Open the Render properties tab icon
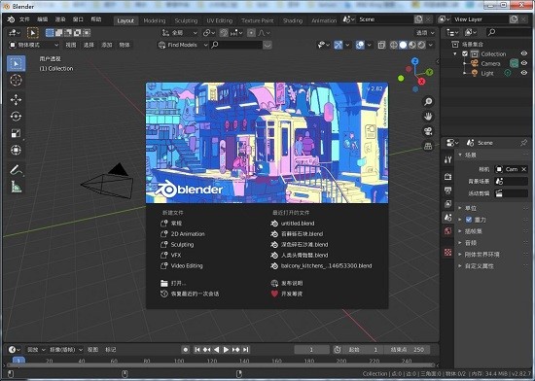The image size is (535, 381). point(448,177)
